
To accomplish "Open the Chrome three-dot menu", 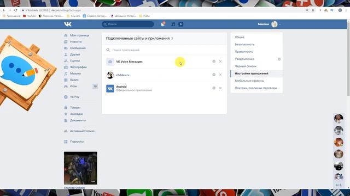I will [x=346, y=10].
